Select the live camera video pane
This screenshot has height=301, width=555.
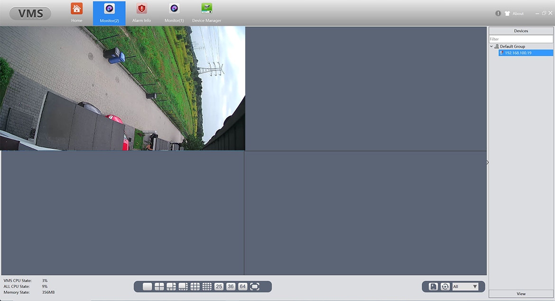point(122,89)
